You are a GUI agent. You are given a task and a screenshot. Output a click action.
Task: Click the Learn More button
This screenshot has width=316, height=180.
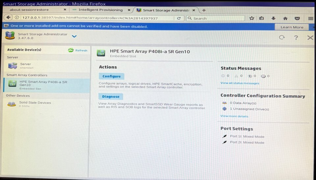point(292,27)
